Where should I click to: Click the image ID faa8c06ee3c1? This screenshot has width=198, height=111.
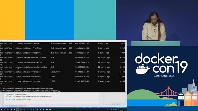[x=82, y=62]
